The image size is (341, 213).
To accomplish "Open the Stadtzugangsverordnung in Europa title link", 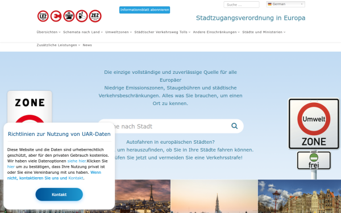I will (251, 18).
